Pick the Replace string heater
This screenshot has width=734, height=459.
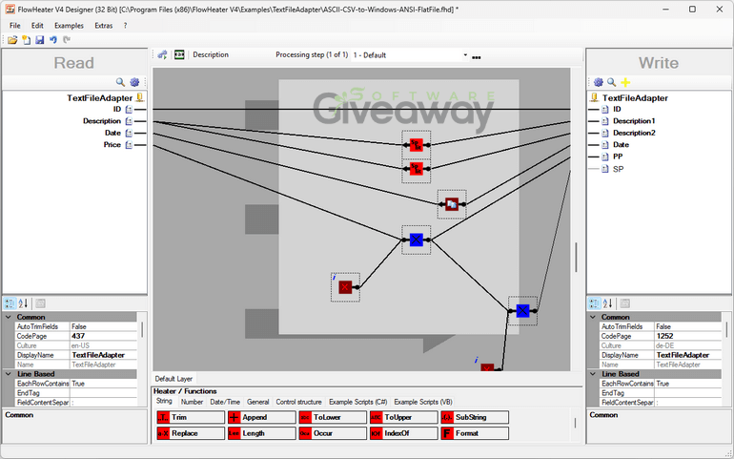click(191, 433)
